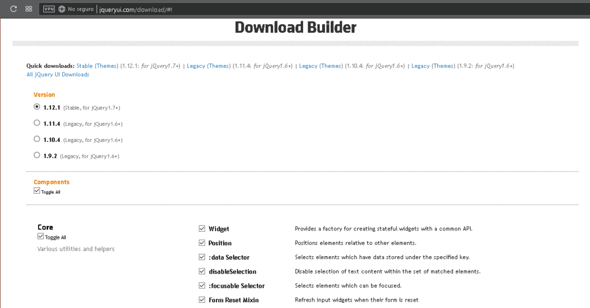Open Themes link for version 1.10.4
The height and width of the screenshot is (308, 590).
(x=331, y=66)
